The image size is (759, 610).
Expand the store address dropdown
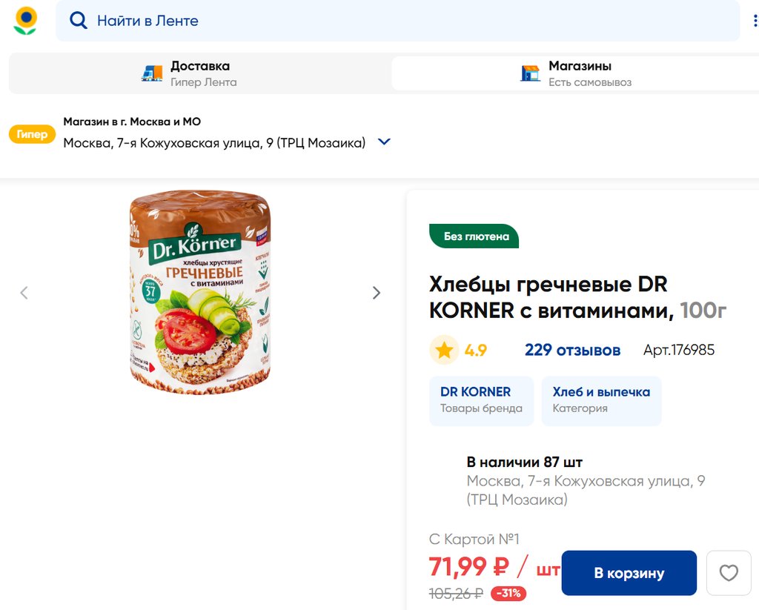coord(384,142)
